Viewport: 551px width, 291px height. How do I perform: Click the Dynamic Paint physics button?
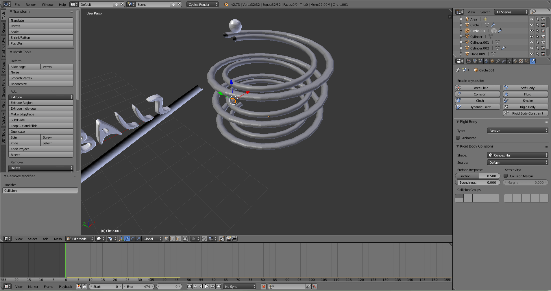pos(478,107)
